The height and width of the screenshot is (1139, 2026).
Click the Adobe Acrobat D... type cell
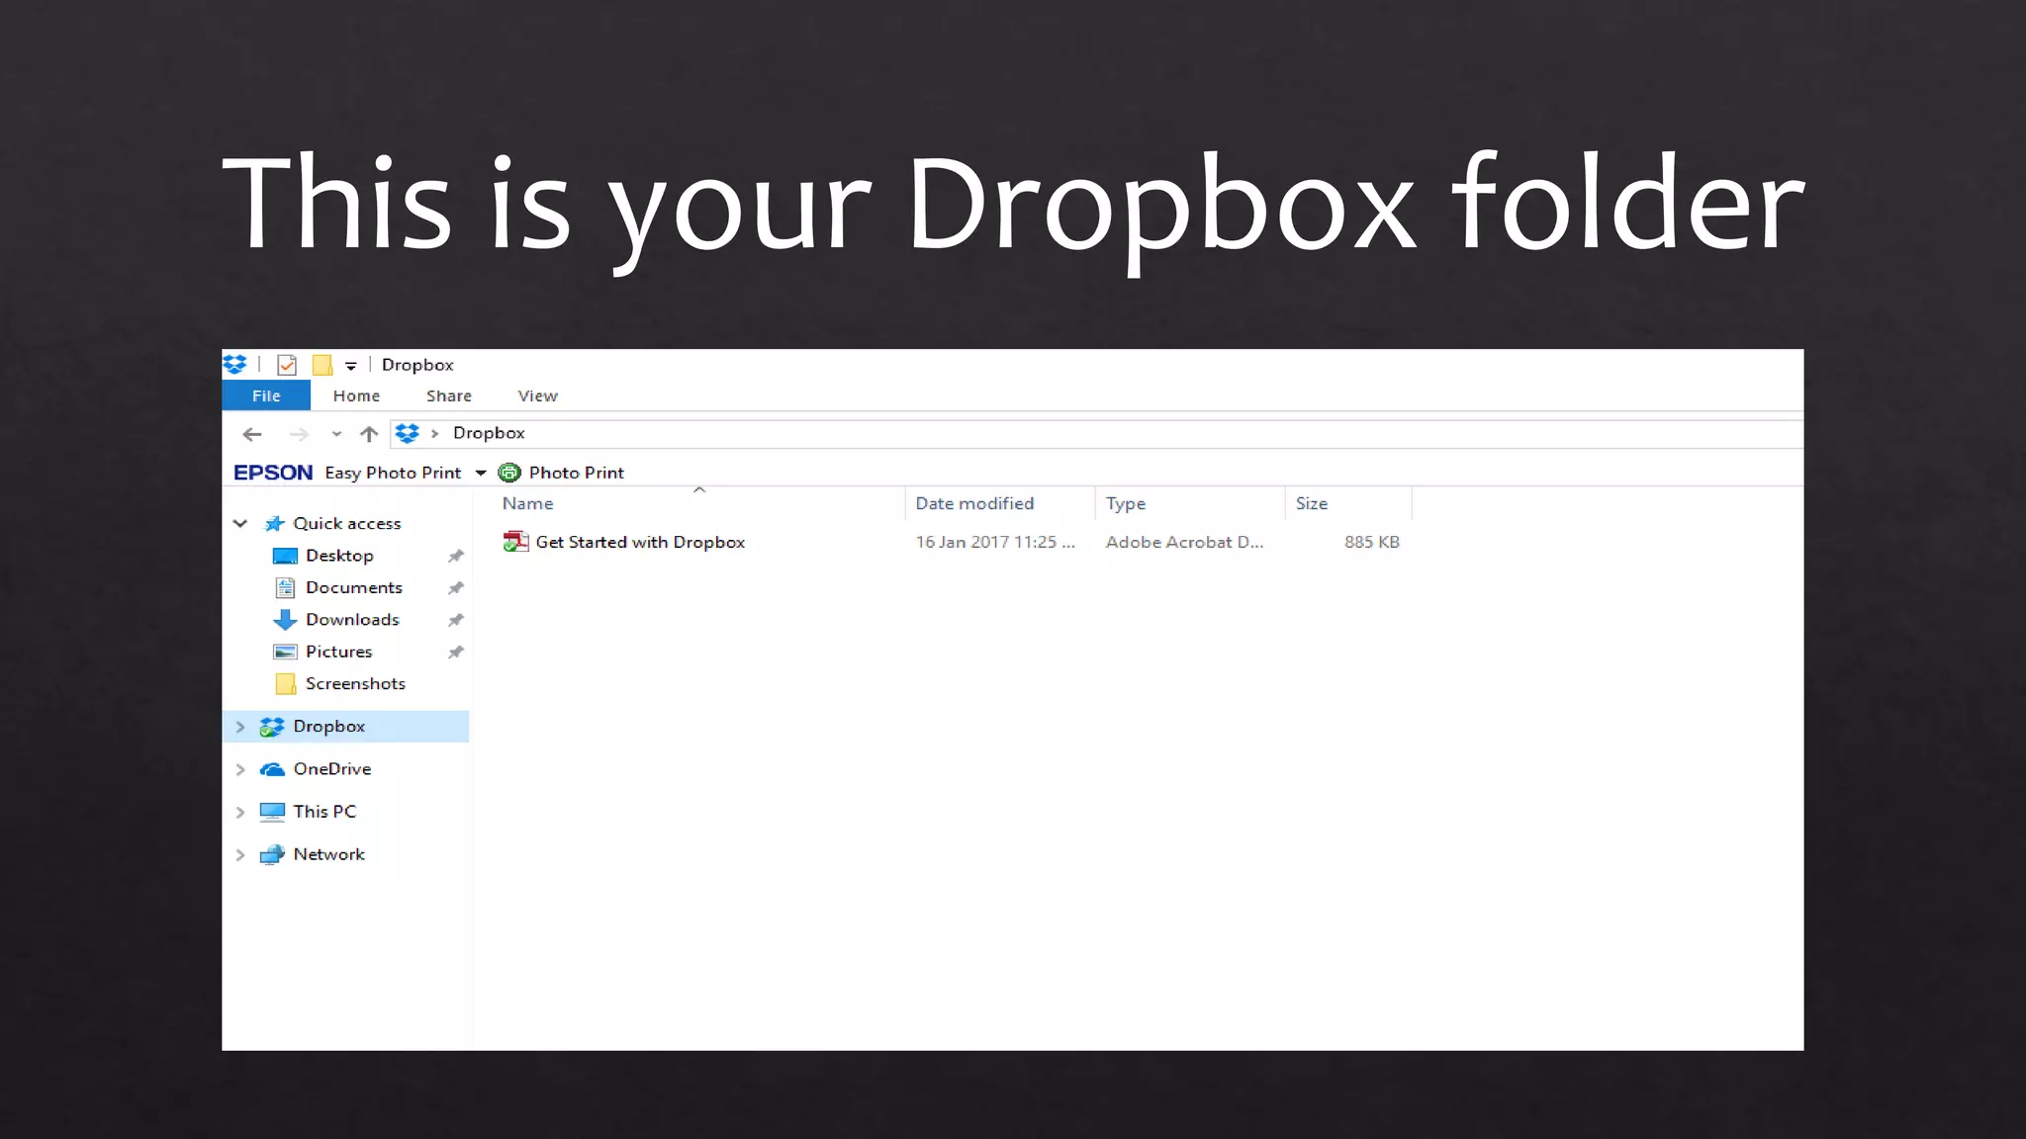1184,542
